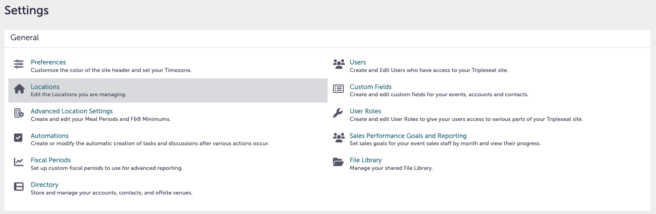Screen dimensions: 656x214
Task: Open the Users settings link
Action: point(358,62)
